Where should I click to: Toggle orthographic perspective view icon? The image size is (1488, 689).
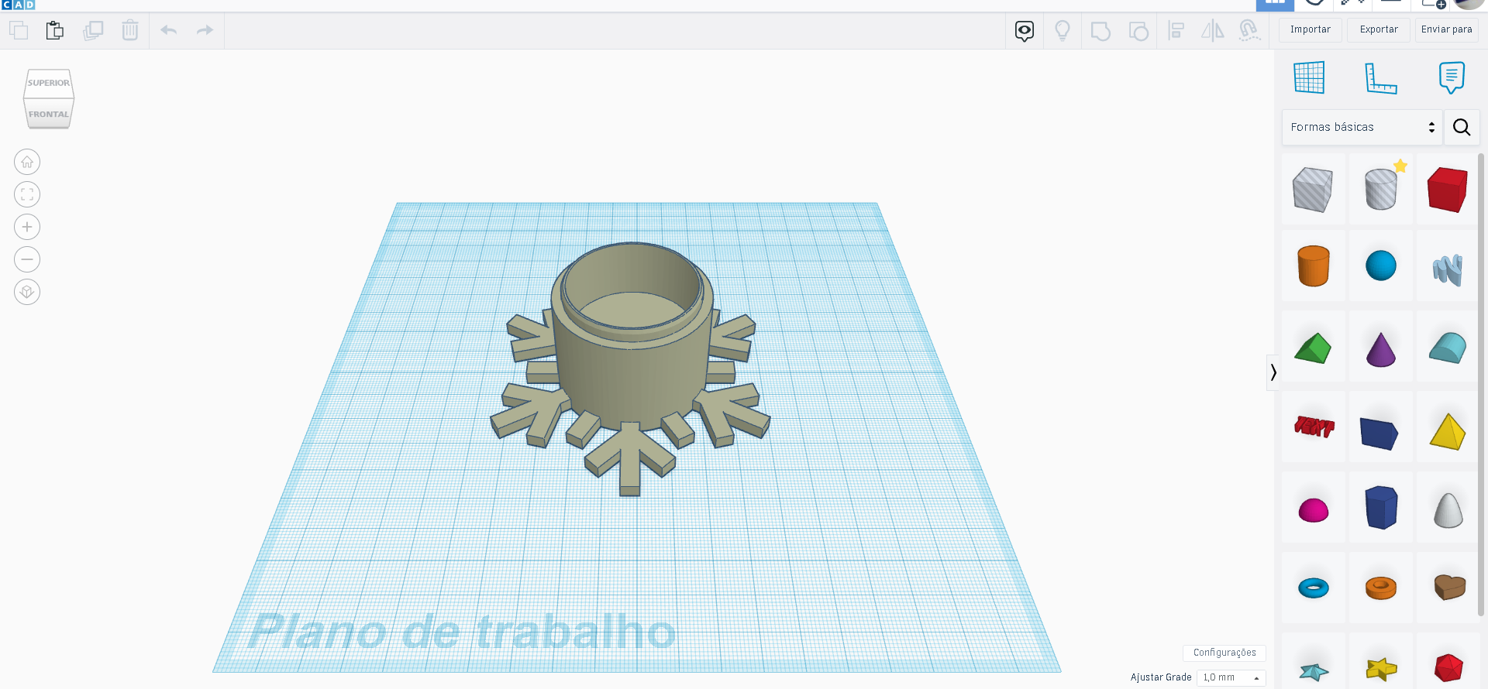[x=27, y=292]
